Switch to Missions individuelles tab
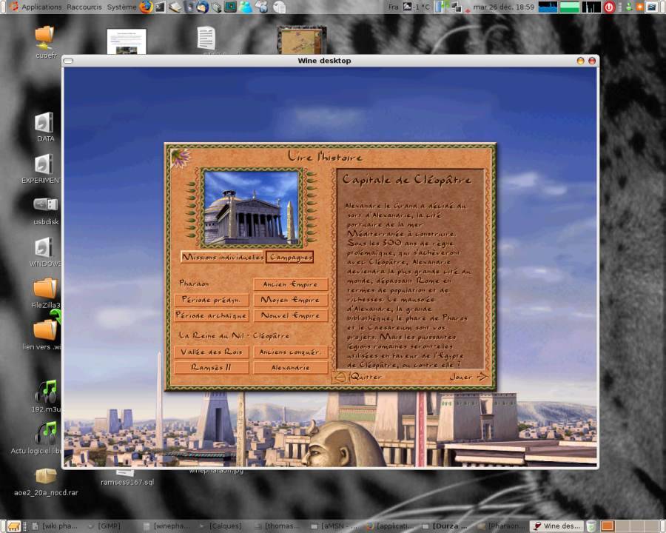666x533 pixels. click(222, 258)
